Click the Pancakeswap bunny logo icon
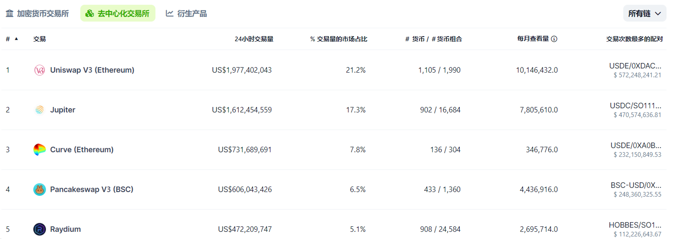Viewport: 689px width, 239px height. 39,189
